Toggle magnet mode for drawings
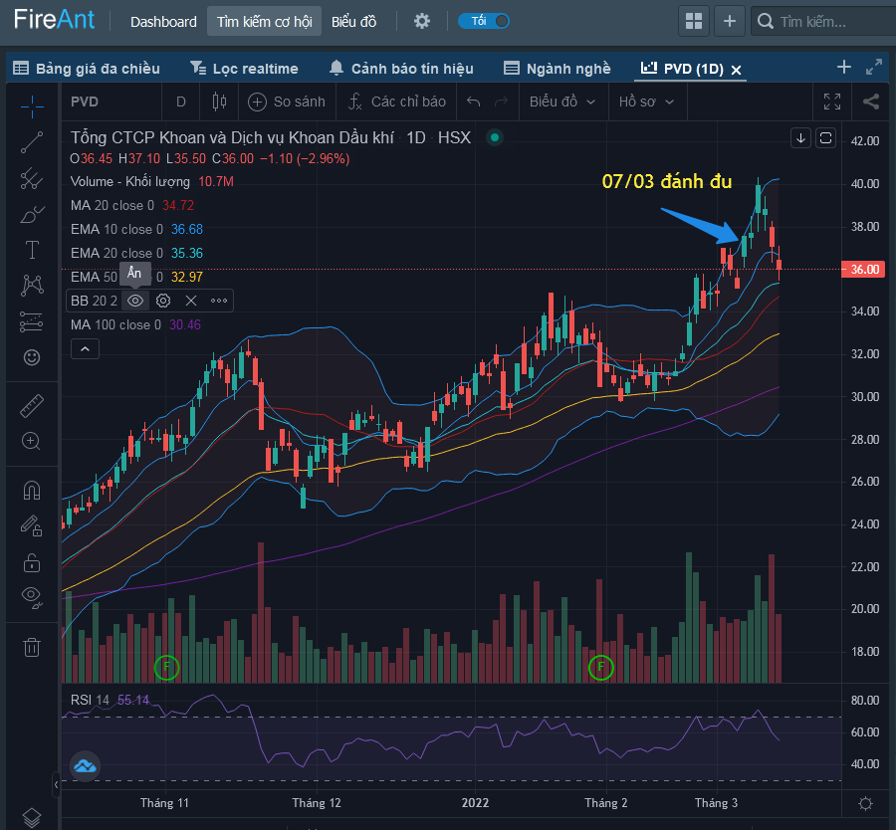Screen dimensions: 896x830 click(x=32, y=491)
